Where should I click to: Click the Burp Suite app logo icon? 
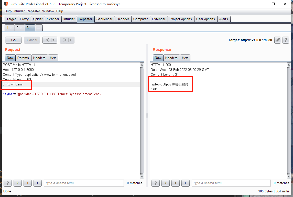[6, 4]
